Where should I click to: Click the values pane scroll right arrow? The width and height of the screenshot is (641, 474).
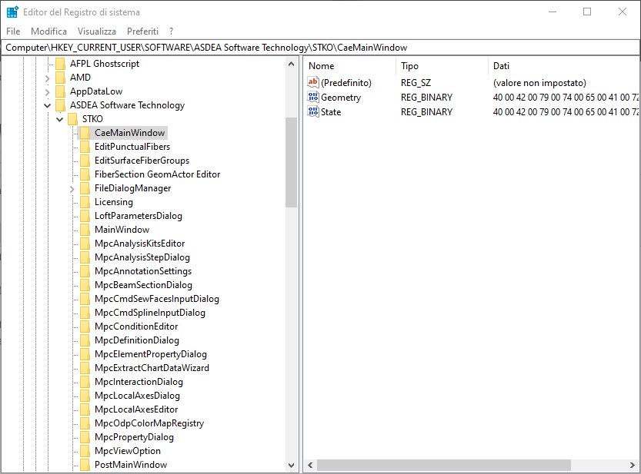point(633,465)
